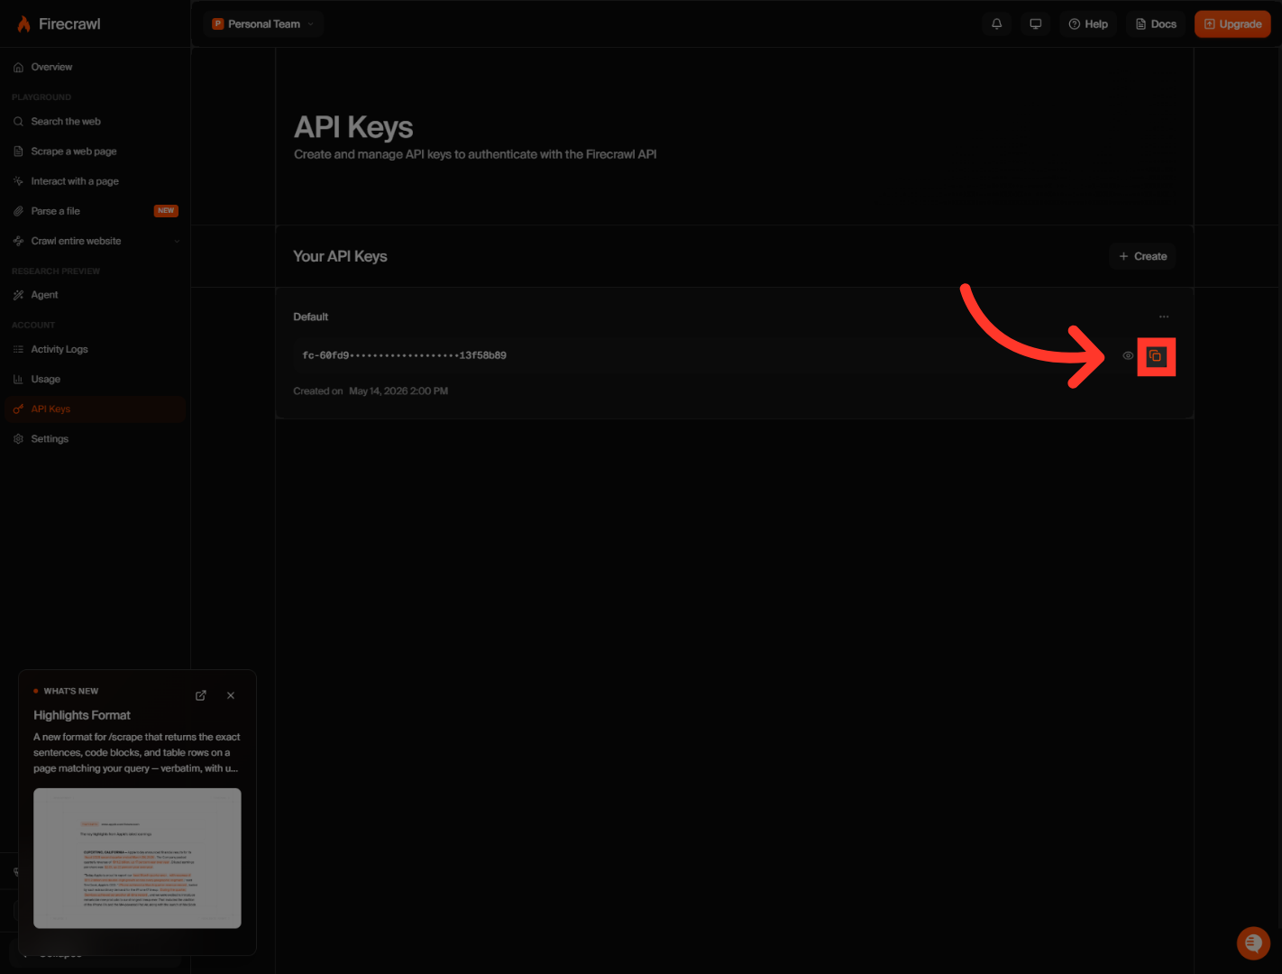1282x974 pixels.
Task: Open the chat support bubble
Action: tap(1253, 943)
